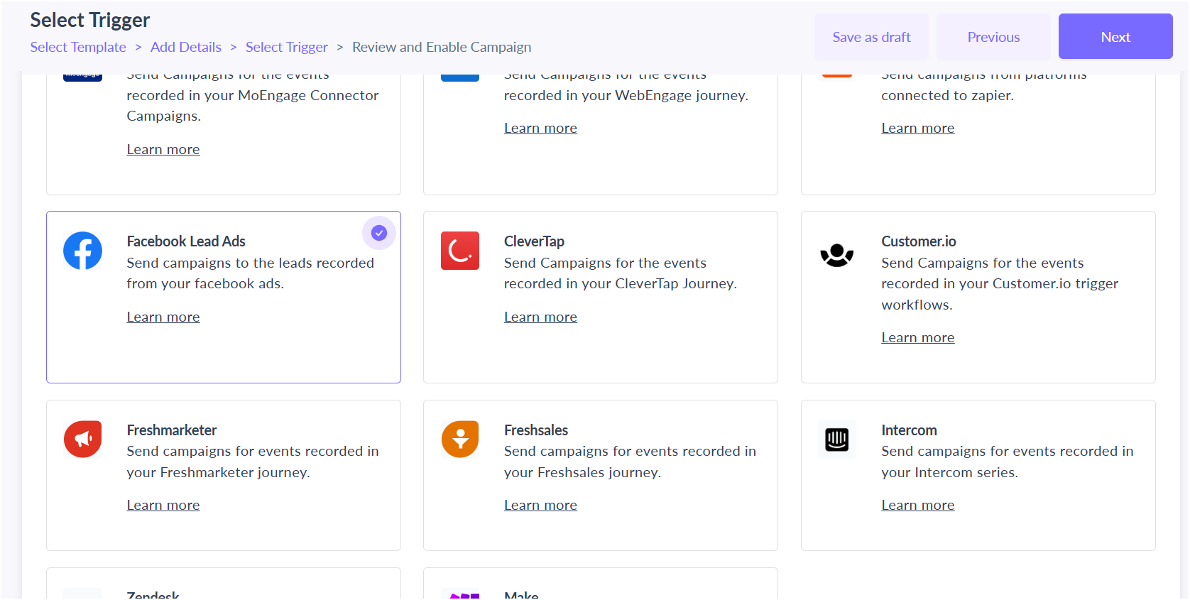Screen dimensions: 1190x600
Task: Save campaign as draft
Action: [x=871, y=36]
